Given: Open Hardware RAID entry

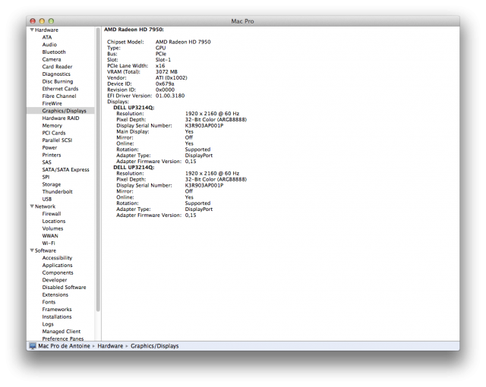Looking at the screenshot, I should click(61, 118).
